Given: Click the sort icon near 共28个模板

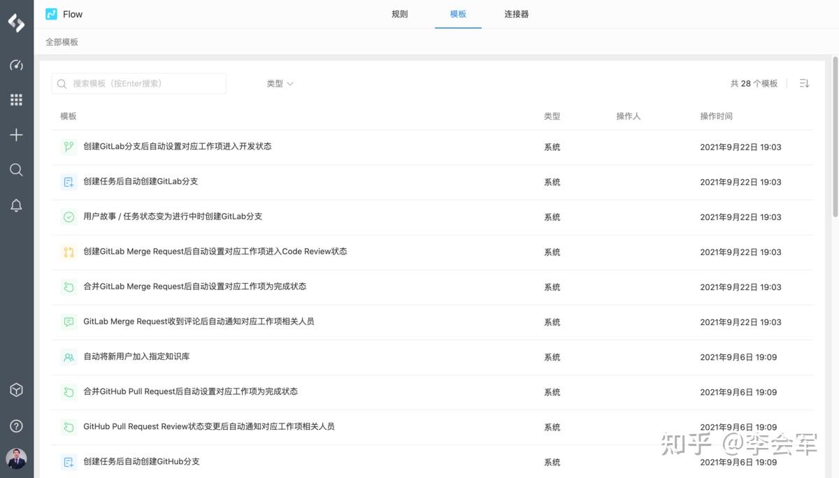Looking at the screenshot, I should click(x=804, y=82).
